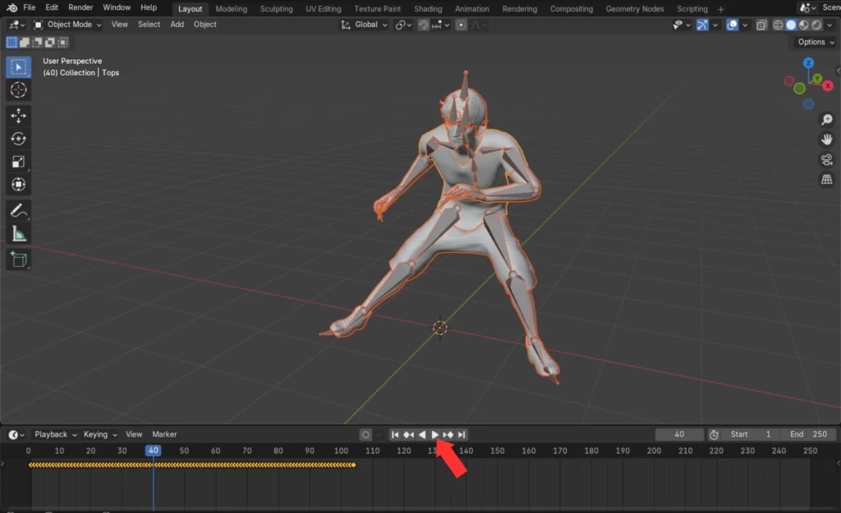The height and width of the screenshot is (513, 841).
Task: Click the Options button in viewport
Action: click(815, 42)
